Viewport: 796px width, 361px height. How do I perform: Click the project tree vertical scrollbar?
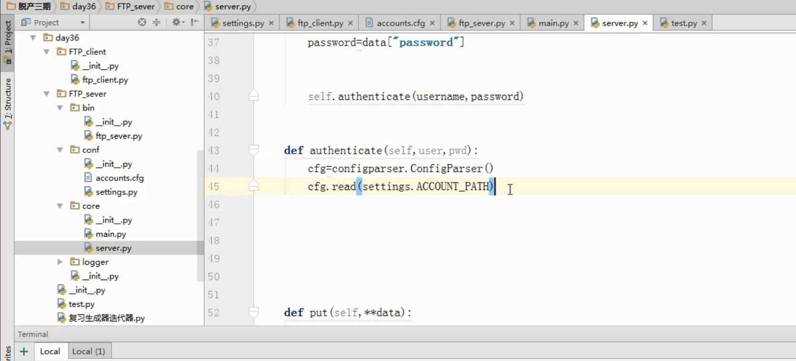pos(200,215)
